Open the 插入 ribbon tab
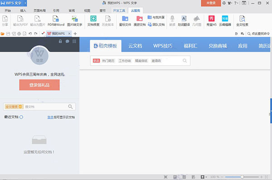The width and height of the screenshot is (272, 180). click(23, 10)
